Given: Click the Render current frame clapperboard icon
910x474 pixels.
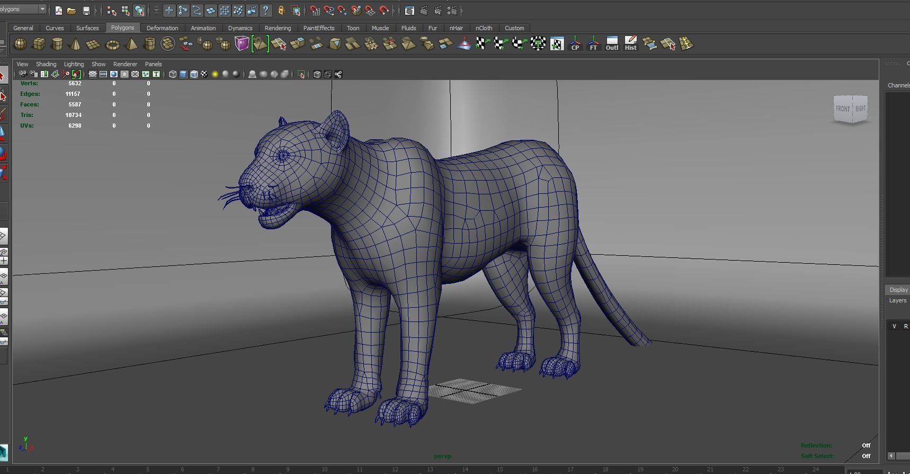Looking at the screenshot, I should pyautogui.click(x=424, y=10).
